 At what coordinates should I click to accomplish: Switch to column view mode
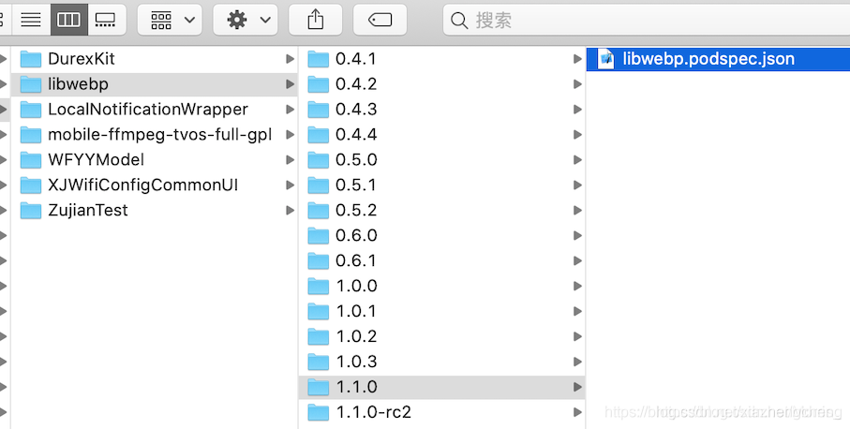coord(68,20)
